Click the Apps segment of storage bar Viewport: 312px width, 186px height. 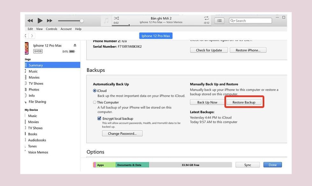[105, 165]
